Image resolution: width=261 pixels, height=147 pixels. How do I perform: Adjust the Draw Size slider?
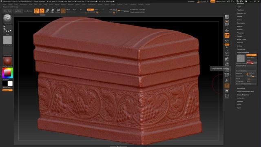coord(119,12)
